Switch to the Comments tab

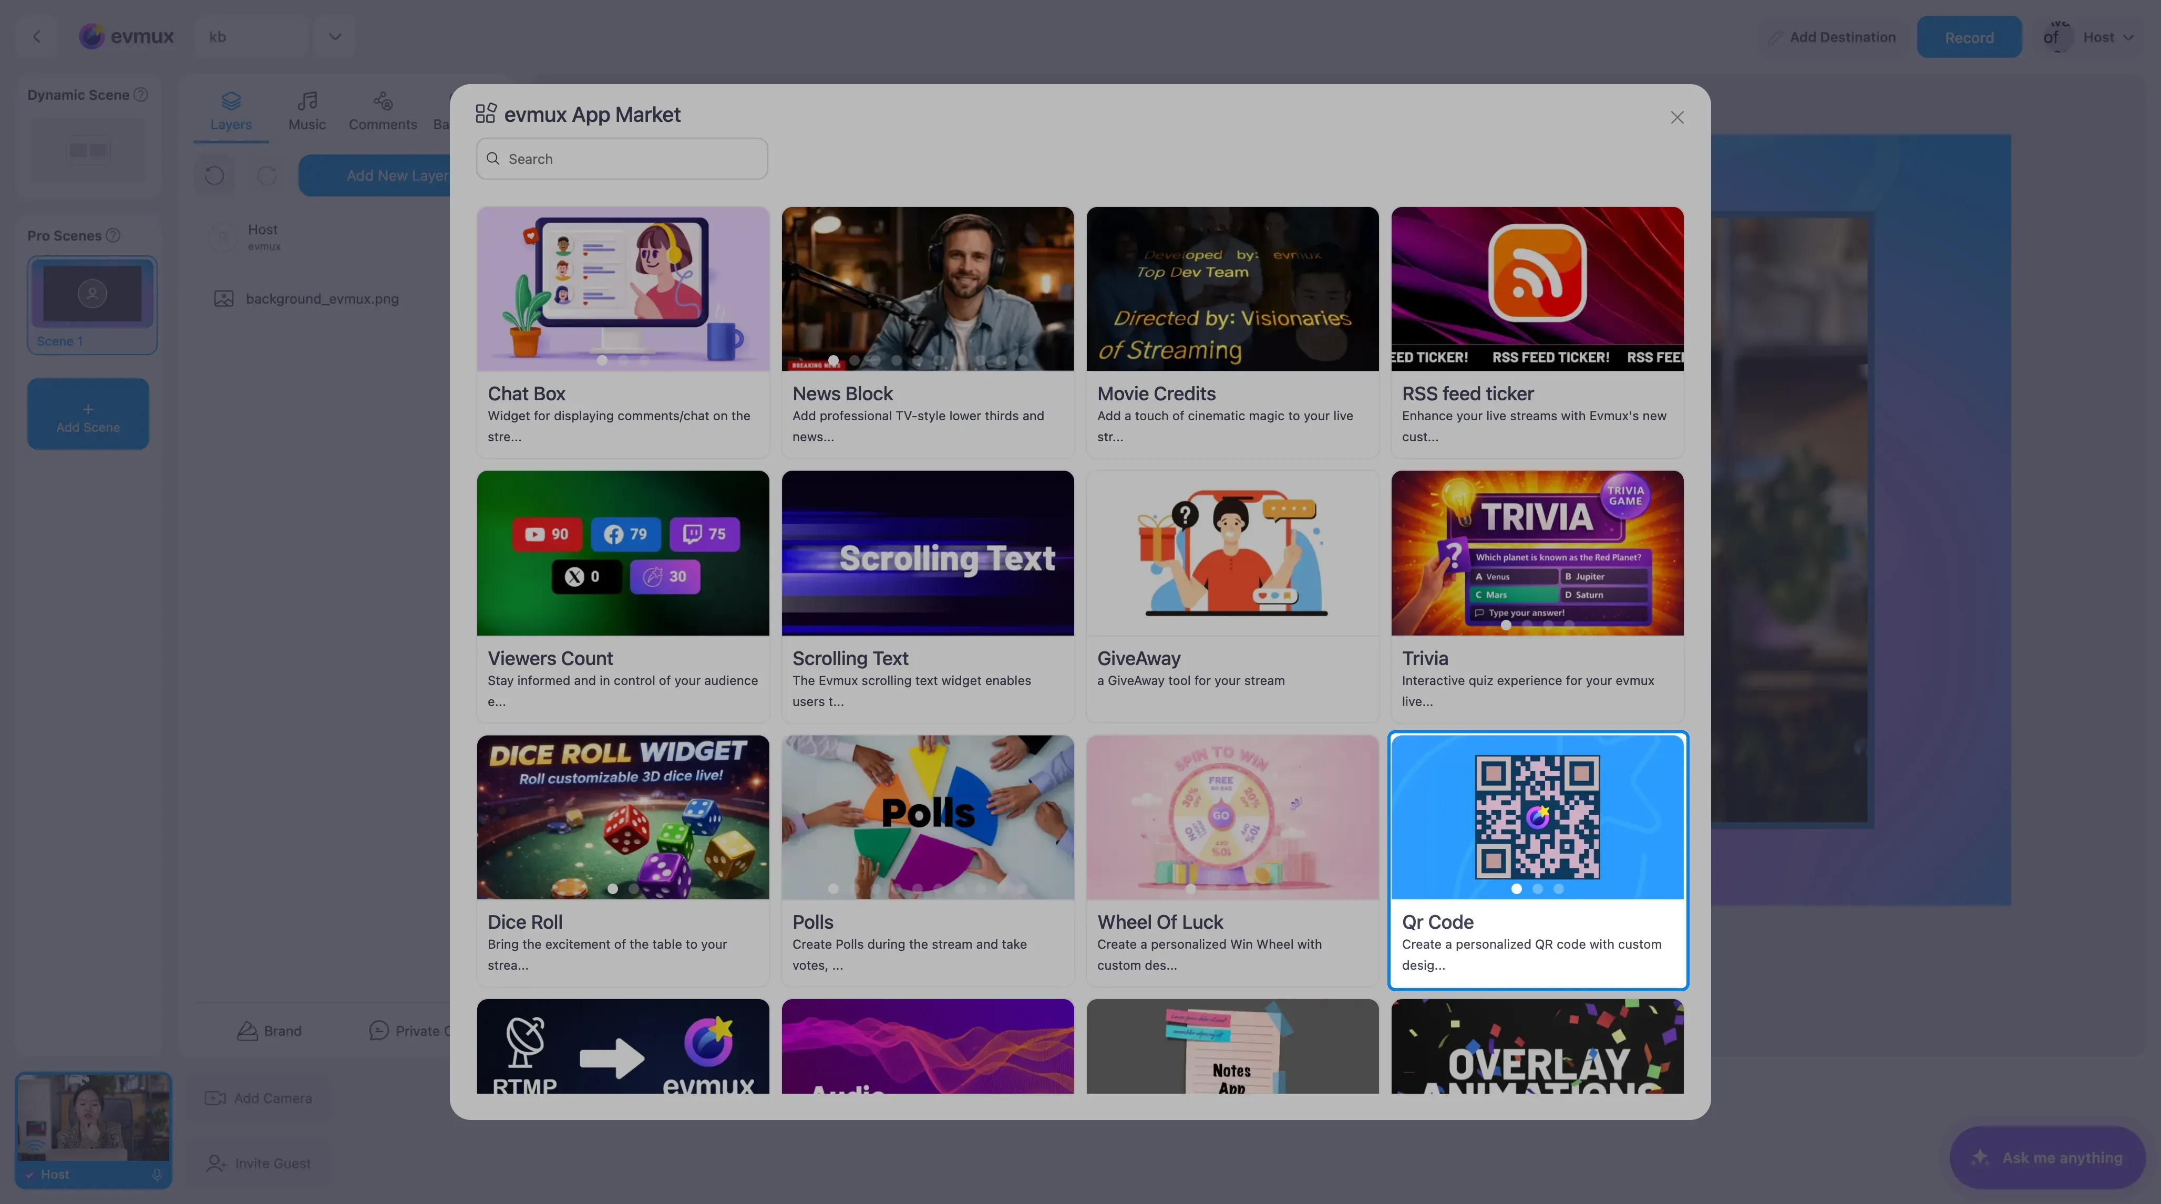383,112
